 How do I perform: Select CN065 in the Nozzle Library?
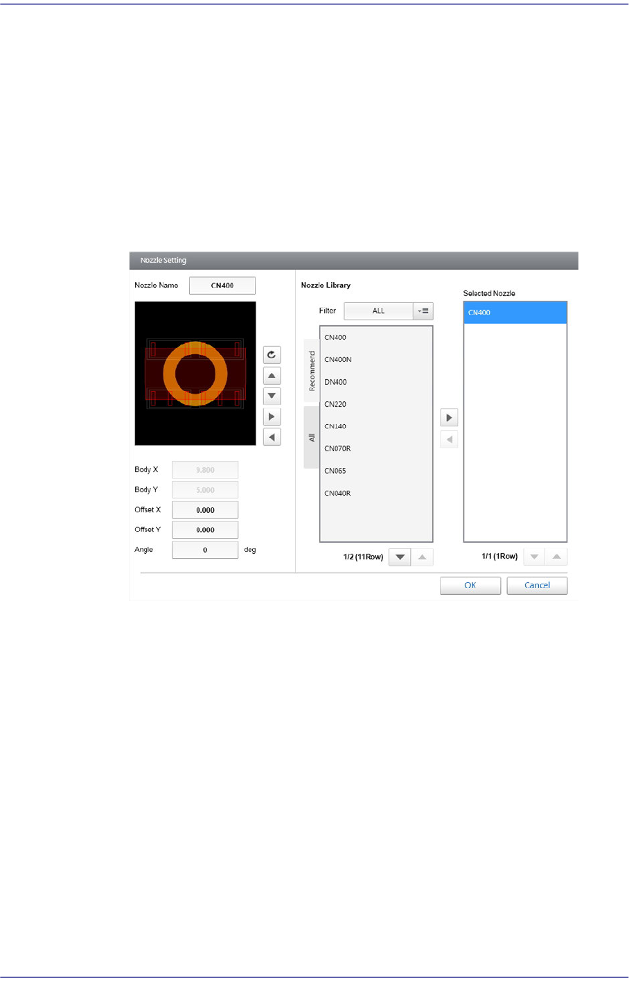click(x=376, y=471)
